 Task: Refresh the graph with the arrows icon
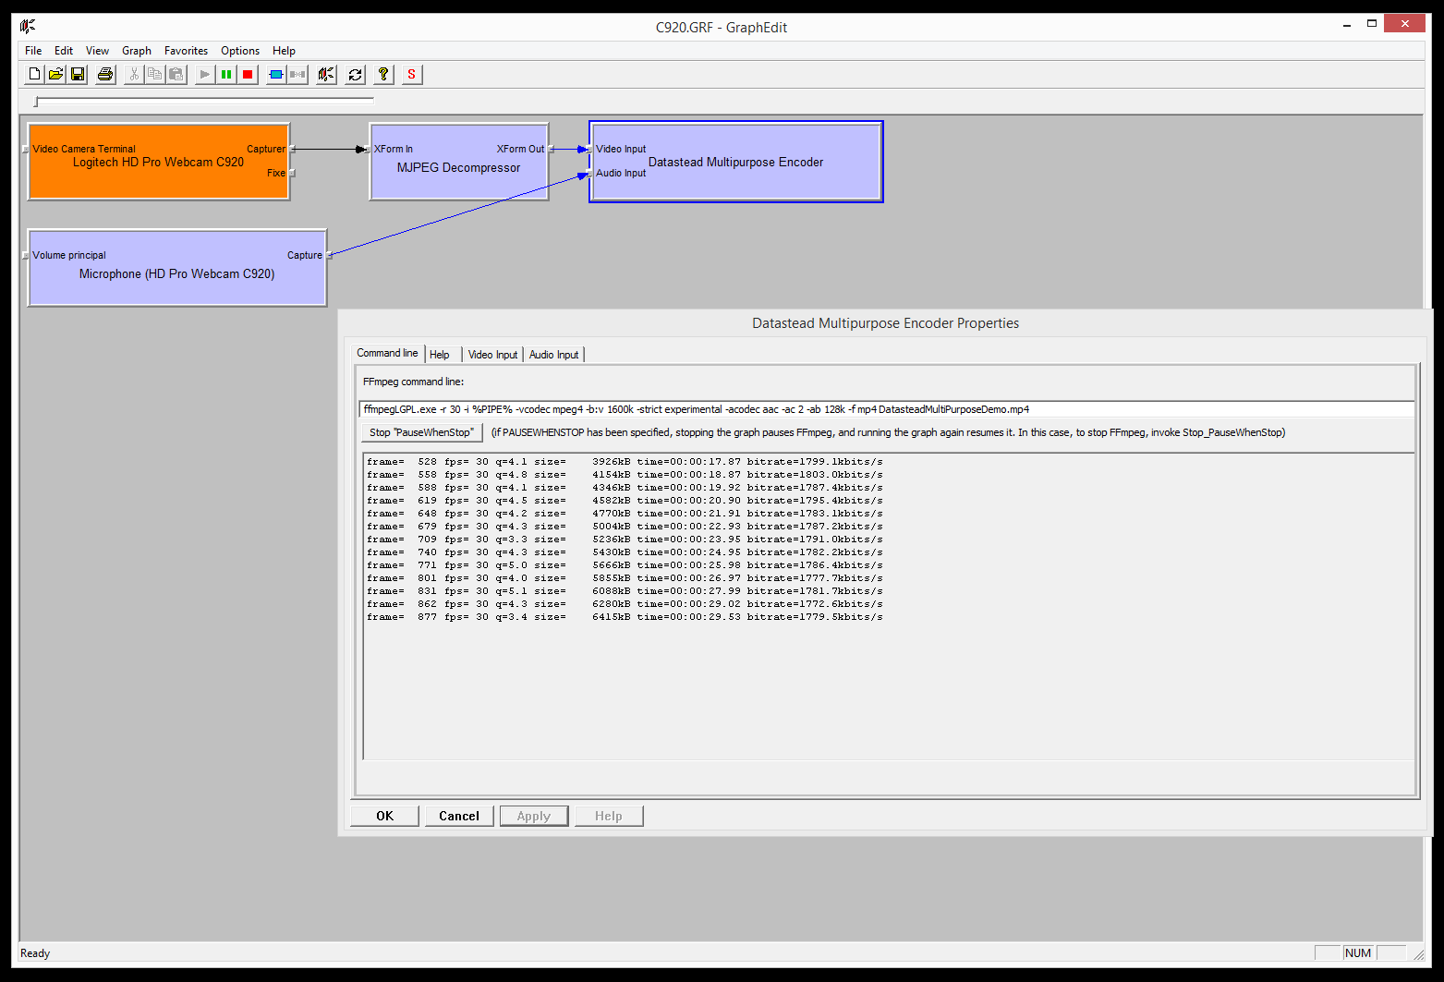pos(355,75)
